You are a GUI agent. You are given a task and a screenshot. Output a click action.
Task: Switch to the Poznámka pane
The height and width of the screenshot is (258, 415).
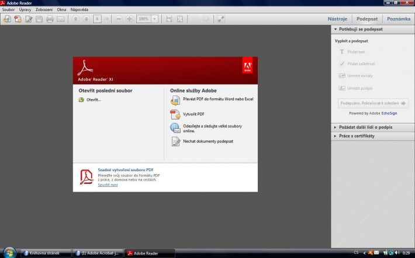pyautogui.click(x=399, y=19)
